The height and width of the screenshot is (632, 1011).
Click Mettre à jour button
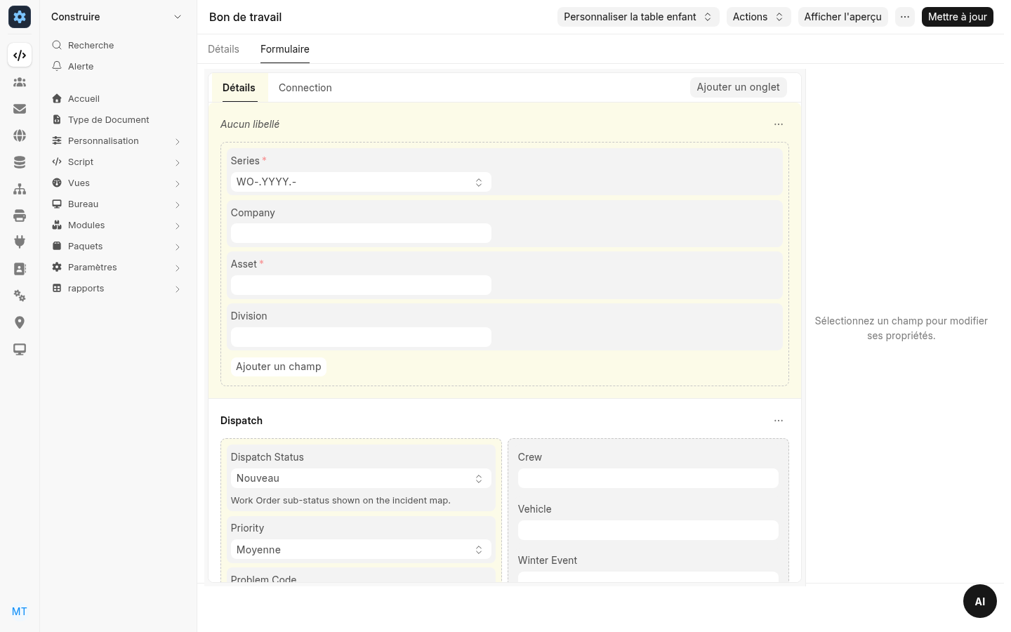[958, 17]
